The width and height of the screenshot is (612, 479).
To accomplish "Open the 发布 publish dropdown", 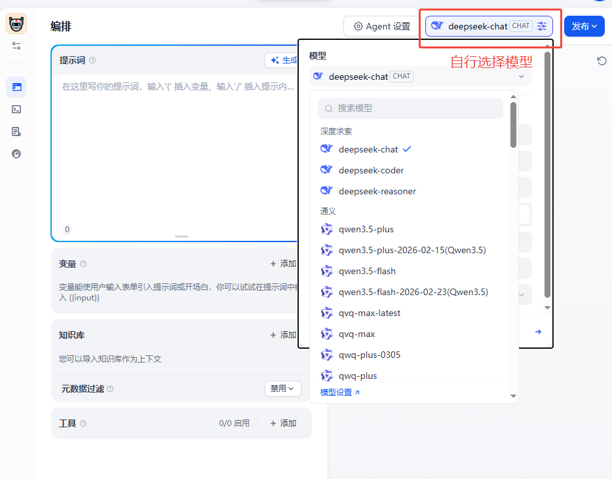I will click(584, 26).
